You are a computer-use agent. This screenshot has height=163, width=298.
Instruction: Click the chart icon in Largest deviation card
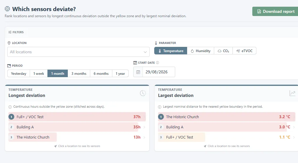coord(292,93)
